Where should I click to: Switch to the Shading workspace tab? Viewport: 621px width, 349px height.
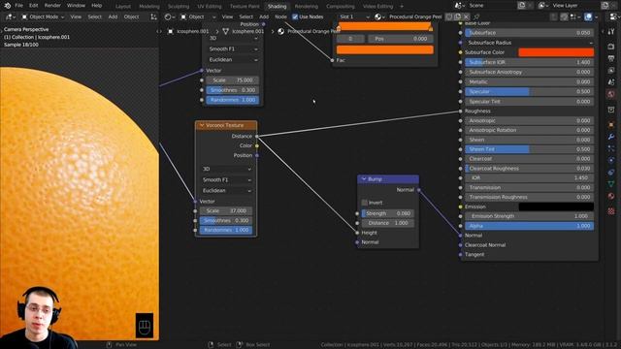(277, 7)
